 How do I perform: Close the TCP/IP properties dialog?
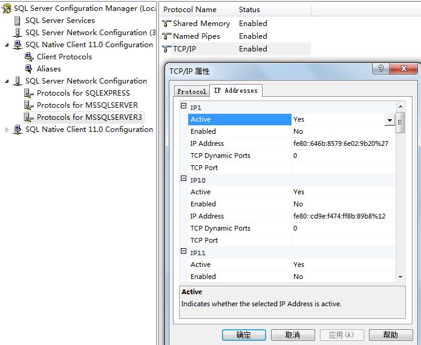click(403, 68)
